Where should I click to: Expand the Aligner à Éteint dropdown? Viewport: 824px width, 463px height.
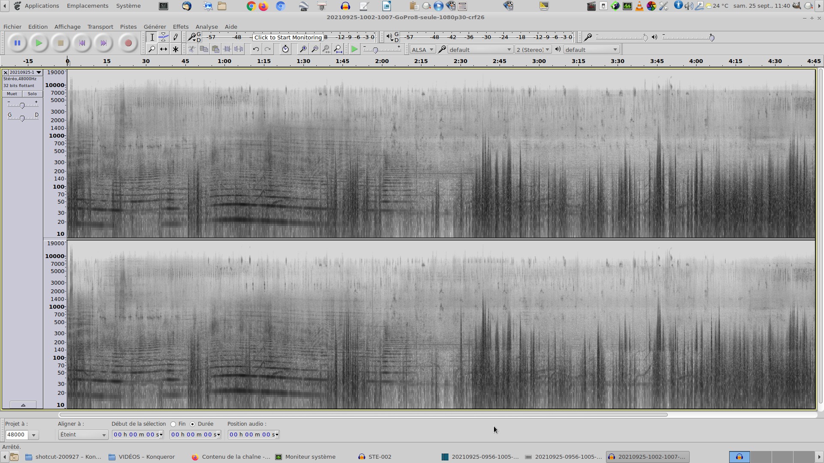[83, 435]
